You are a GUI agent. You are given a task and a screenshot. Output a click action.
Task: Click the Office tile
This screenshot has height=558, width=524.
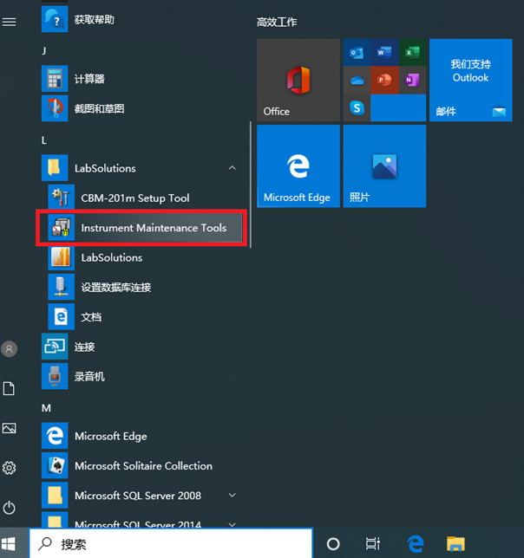click(x=298, y=80)
